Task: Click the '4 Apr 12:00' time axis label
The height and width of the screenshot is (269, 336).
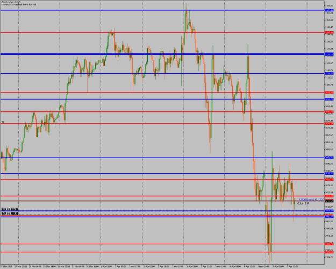Action: coord(250,266)
